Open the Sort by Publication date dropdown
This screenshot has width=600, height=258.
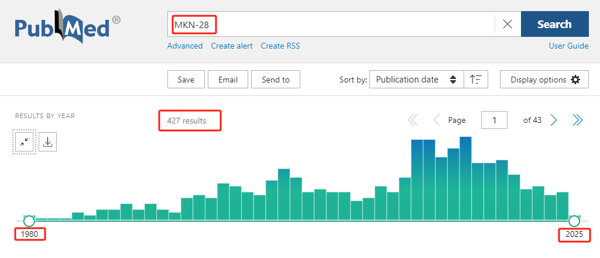click(417, 80)
